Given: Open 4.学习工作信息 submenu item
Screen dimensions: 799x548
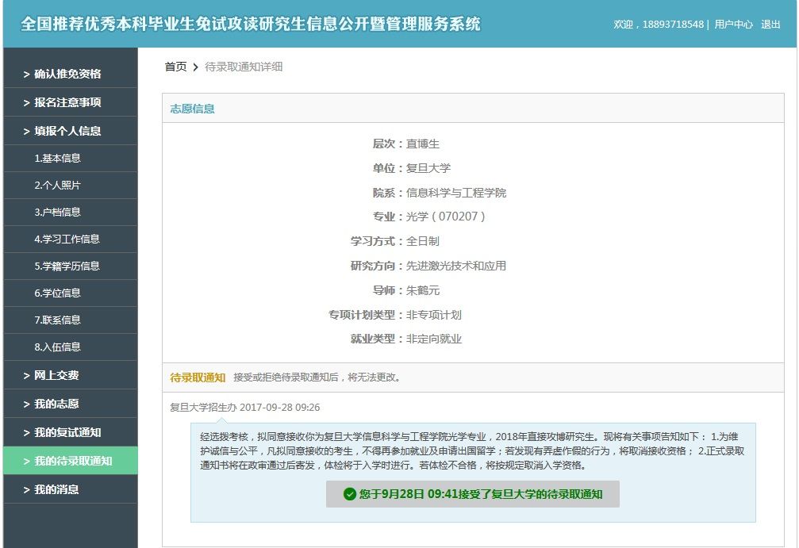Looking at the screenshot, I should (67, 239).
